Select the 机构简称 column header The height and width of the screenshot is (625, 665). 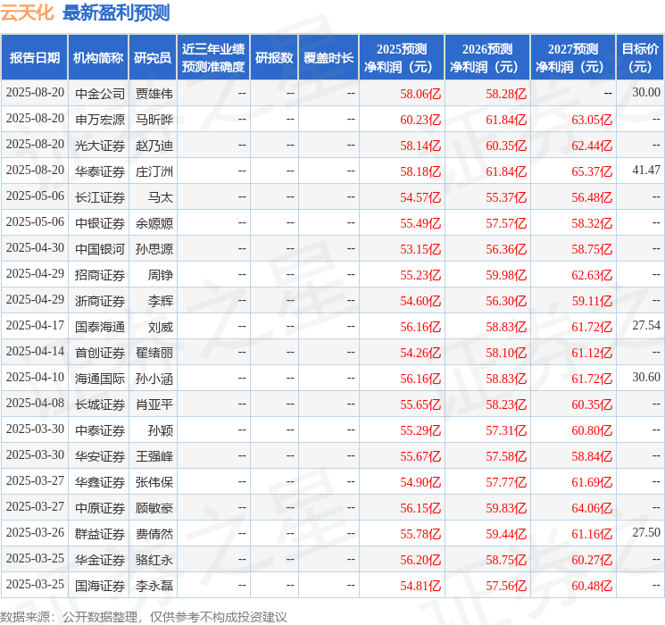coord(98,58)
